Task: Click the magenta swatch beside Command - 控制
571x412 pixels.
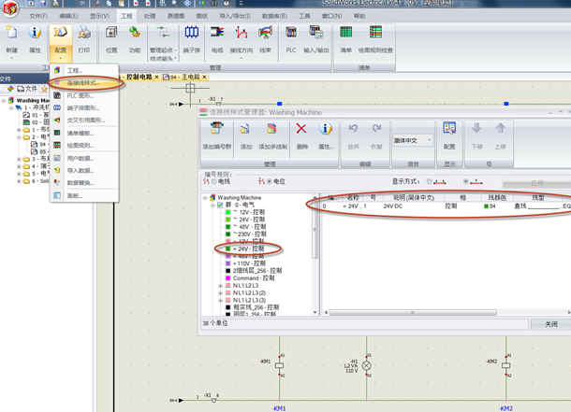Action: tap(228, 278)
